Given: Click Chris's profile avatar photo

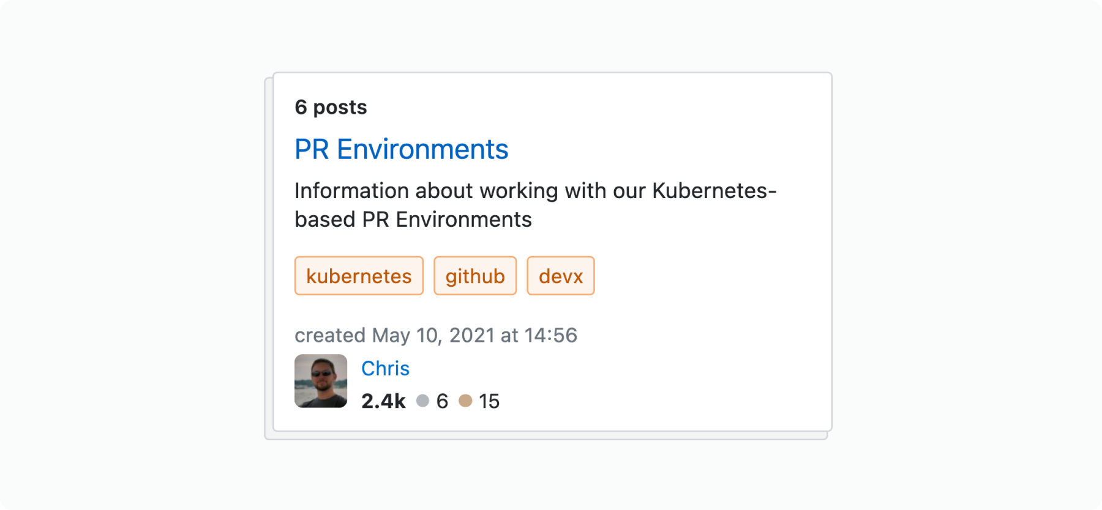Looking at the screenshot, I should coord(321,381).
